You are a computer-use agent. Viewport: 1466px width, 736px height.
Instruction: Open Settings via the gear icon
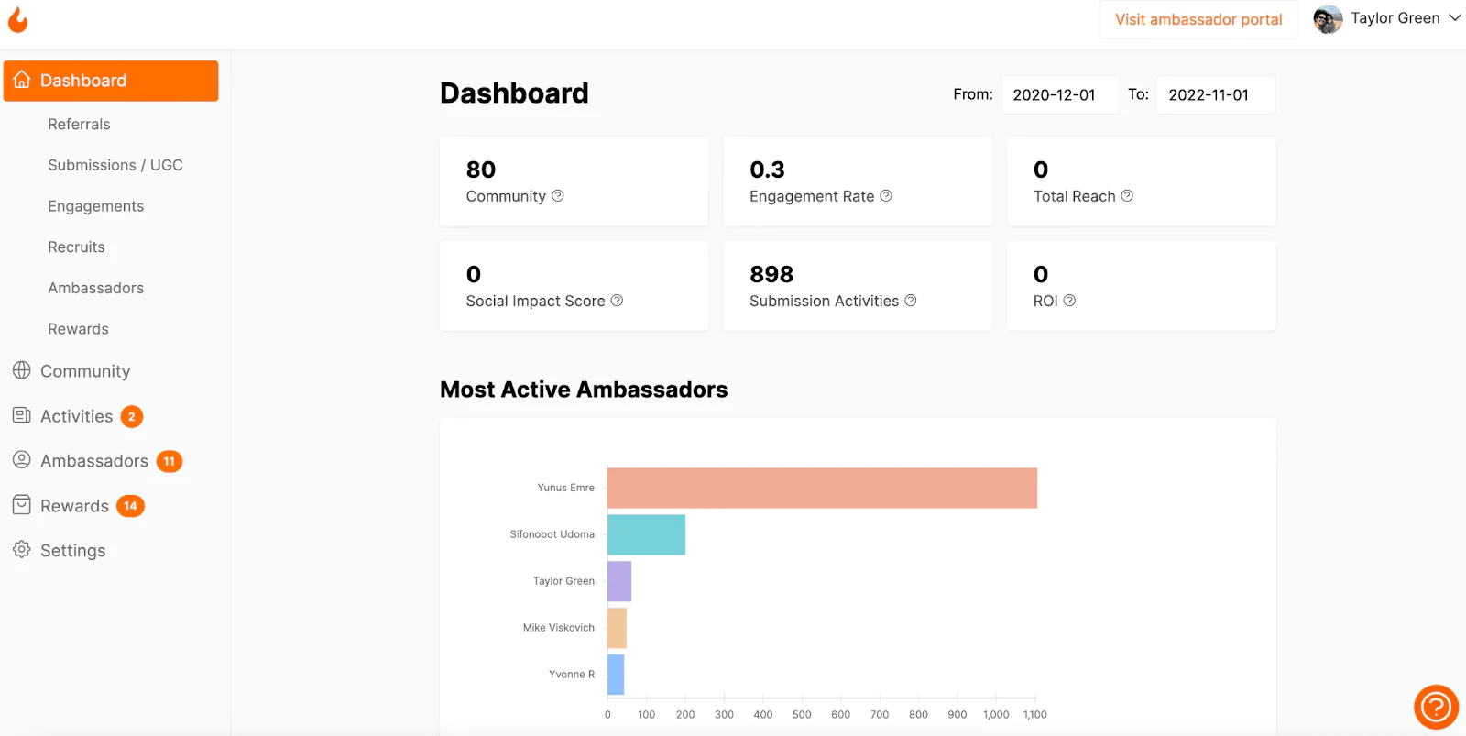[22, 550]
